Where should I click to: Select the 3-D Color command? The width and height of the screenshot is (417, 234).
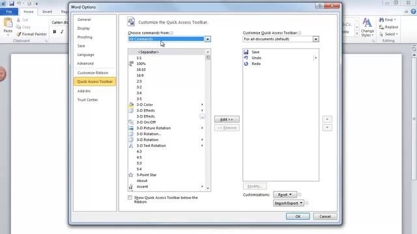(167, 105)
